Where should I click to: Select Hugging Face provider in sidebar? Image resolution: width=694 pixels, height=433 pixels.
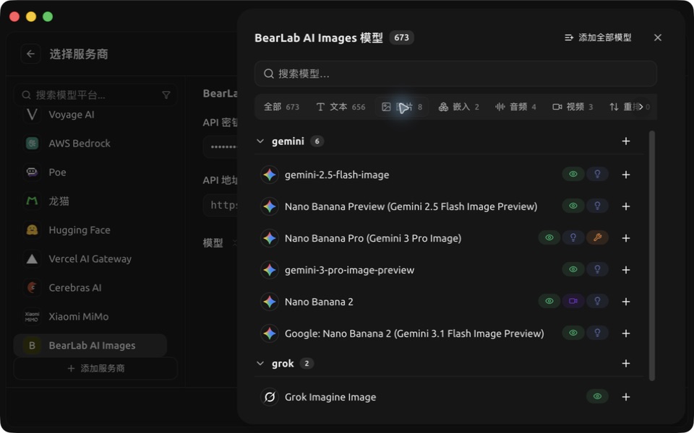coord(90,229)
